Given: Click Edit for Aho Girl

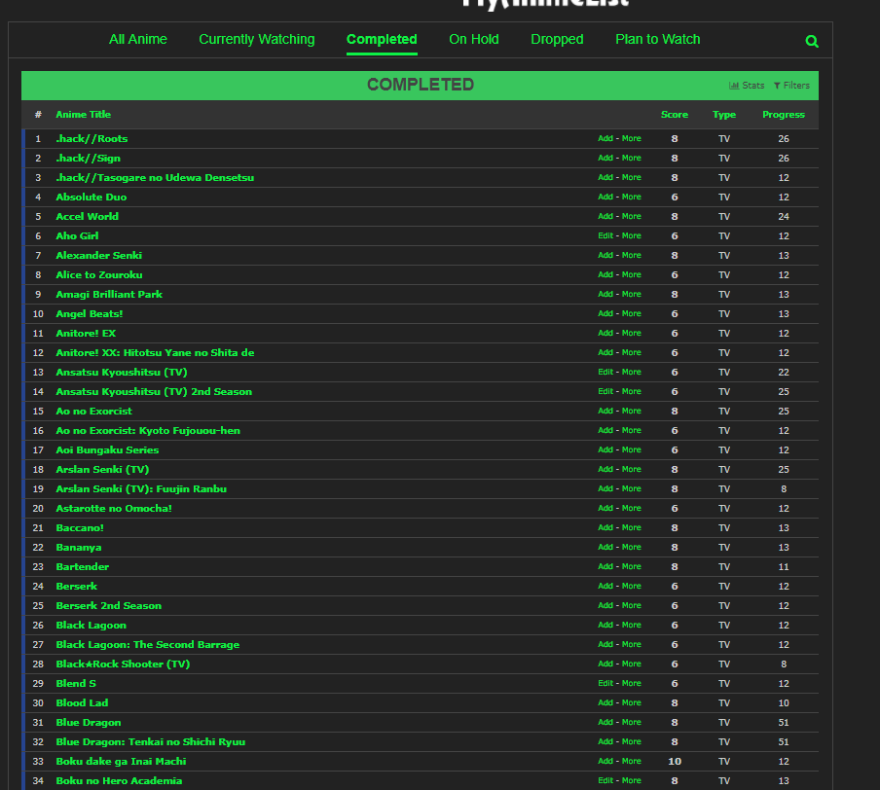Looking at the screenshot, I should [605, 235].
